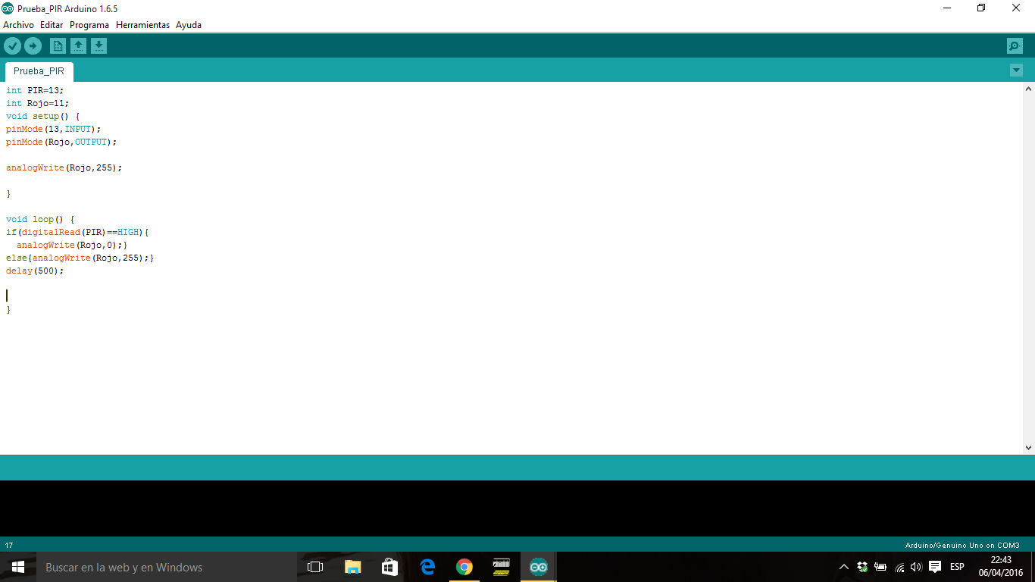Click the Arduino taskbar icon
The image size is (1035, 582).
539,567
